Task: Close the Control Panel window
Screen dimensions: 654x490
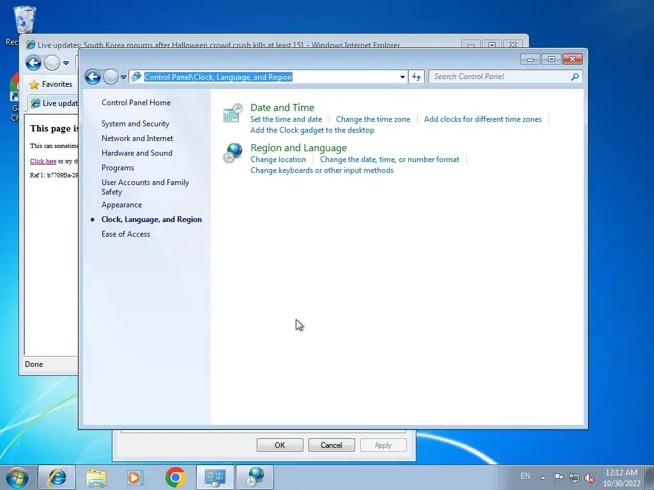Action: click(x=572, y=59)
